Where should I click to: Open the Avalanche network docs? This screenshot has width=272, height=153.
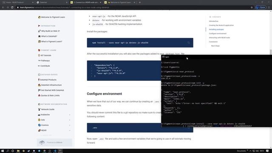pyautogui.click(x=44, y=115)
